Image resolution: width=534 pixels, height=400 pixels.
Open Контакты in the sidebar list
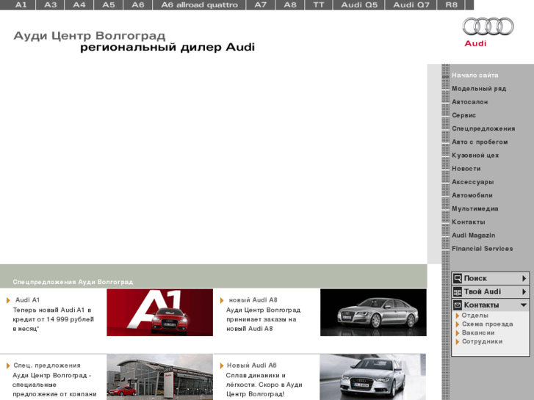(469, 222)
